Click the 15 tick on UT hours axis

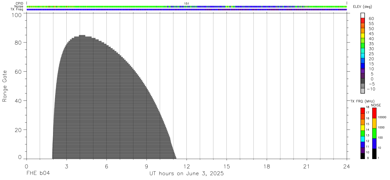pyautogui.click(x=227, y=166)
